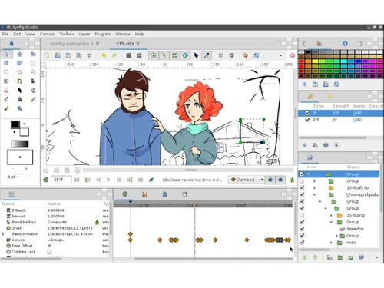Toggle animation mode icon right of Clamped
This screenshot has height=288, width=384.
[x=292, y=180]
